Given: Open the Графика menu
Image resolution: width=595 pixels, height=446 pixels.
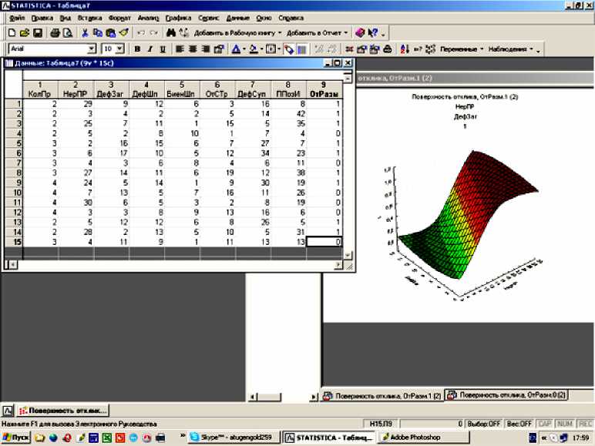Looking at the screenshot, I should tap(178, 18).
